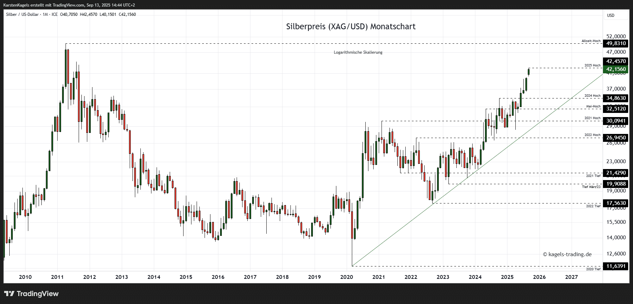Select the 30,0941 price label
The width and height of the screenshot is (633, 304).
tap(616, 121)
